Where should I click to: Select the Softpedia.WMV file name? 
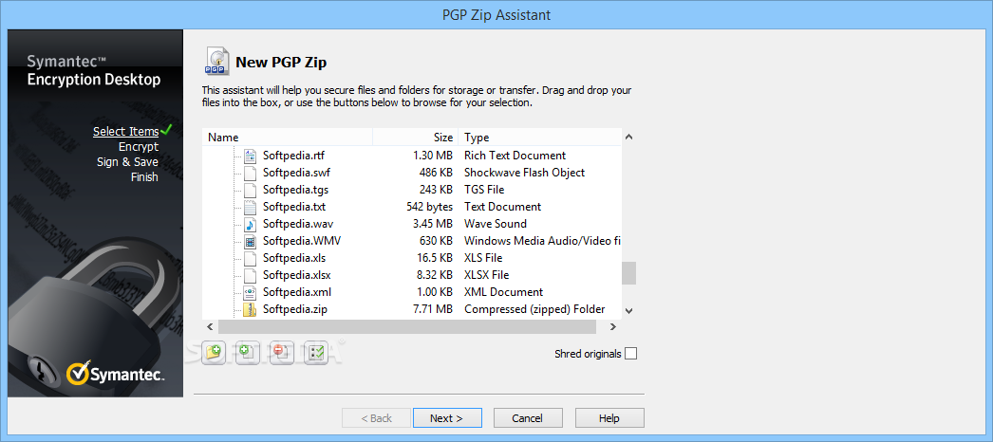[x=303, y=241]
